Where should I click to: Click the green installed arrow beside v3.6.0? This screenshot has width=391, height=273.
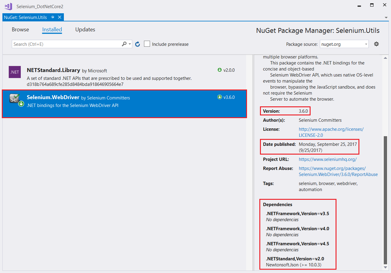pyautogui.click(x=220, y=97)
